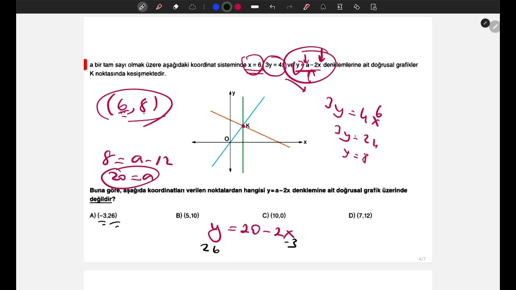
Task: Activate the lasso selection tool
Action: point(192,7)
